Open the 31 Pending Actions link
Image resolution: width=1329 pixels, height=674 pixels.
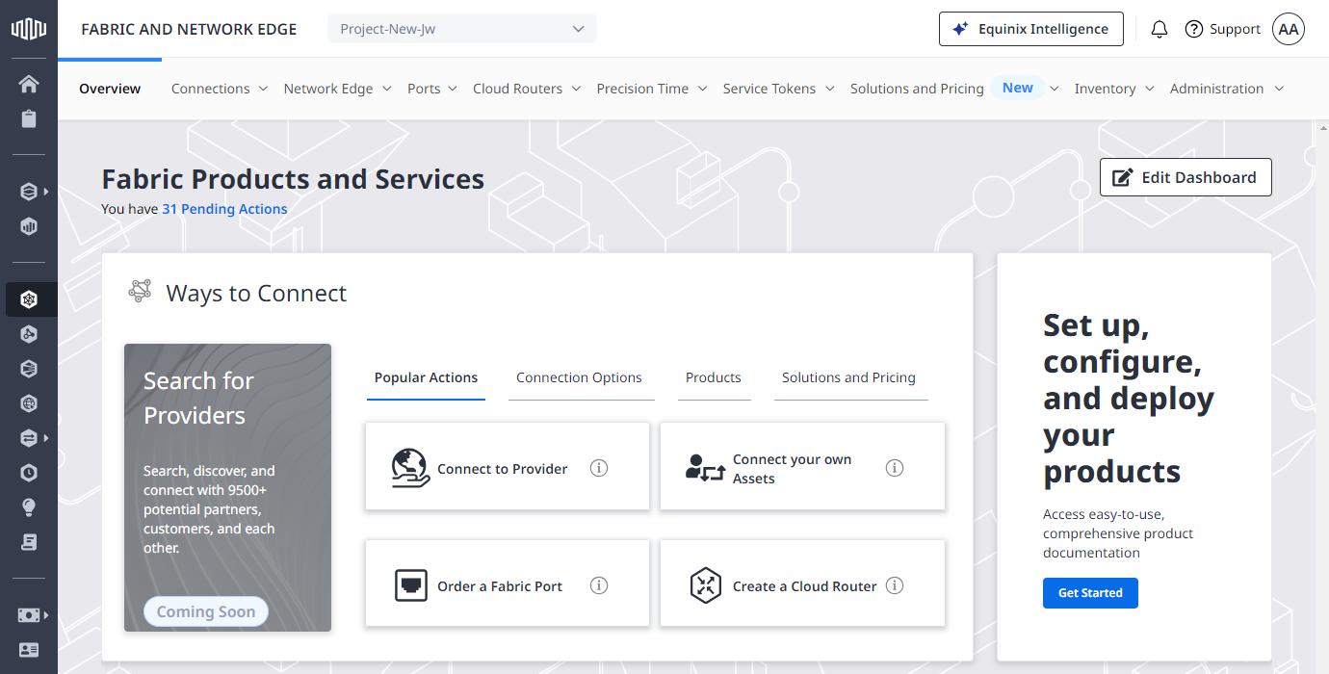[x=224, y=209]
